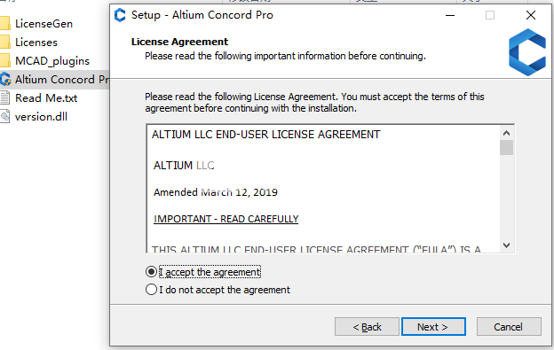Viewport: 554px width, 350px height.
Task: Click the scroll down arrow of license text
Action: coord(506,245)
